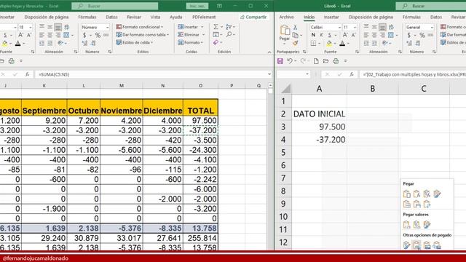The image size is (466, 262).
Task: Choose the No borders paste icon
Action: 406,204
